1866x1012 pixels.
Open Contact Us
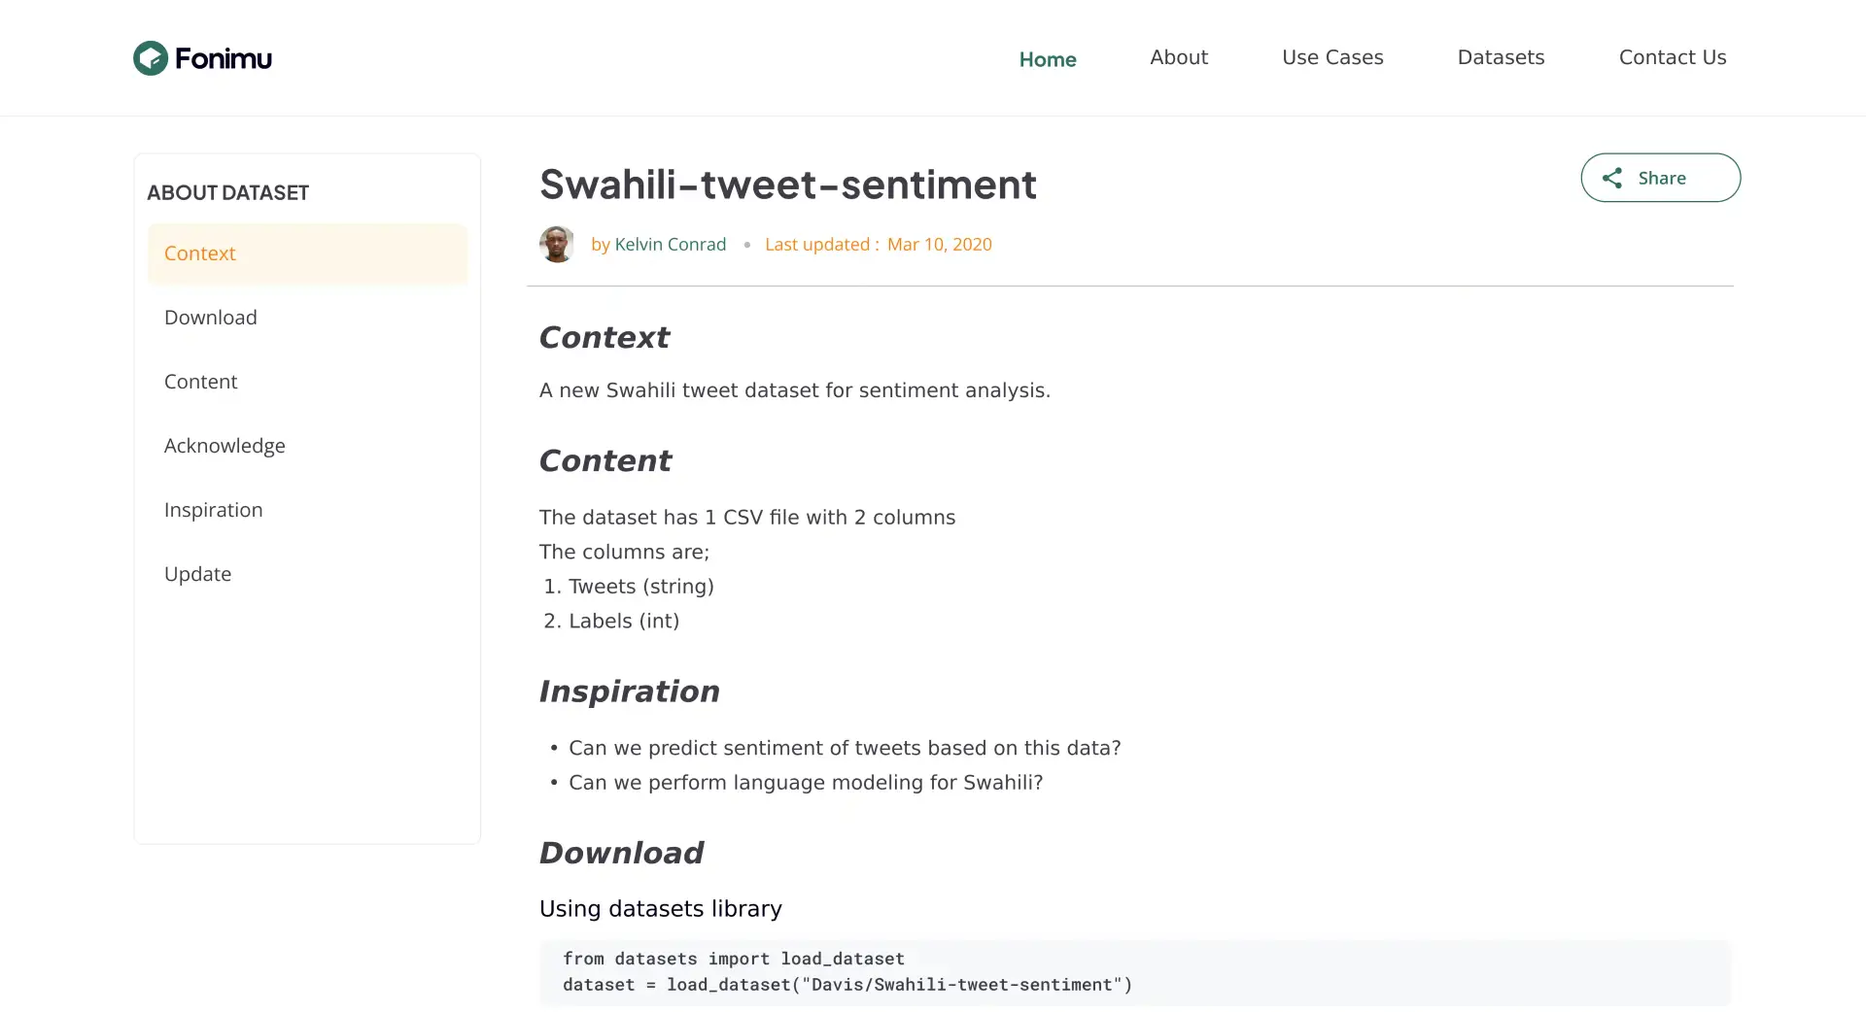pos(1672,57)
